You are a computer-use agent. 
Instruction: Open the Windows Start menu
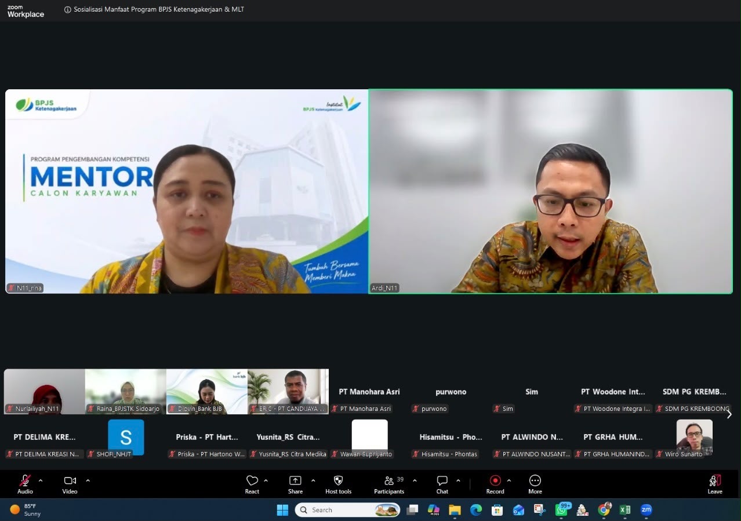click(282, 510)
